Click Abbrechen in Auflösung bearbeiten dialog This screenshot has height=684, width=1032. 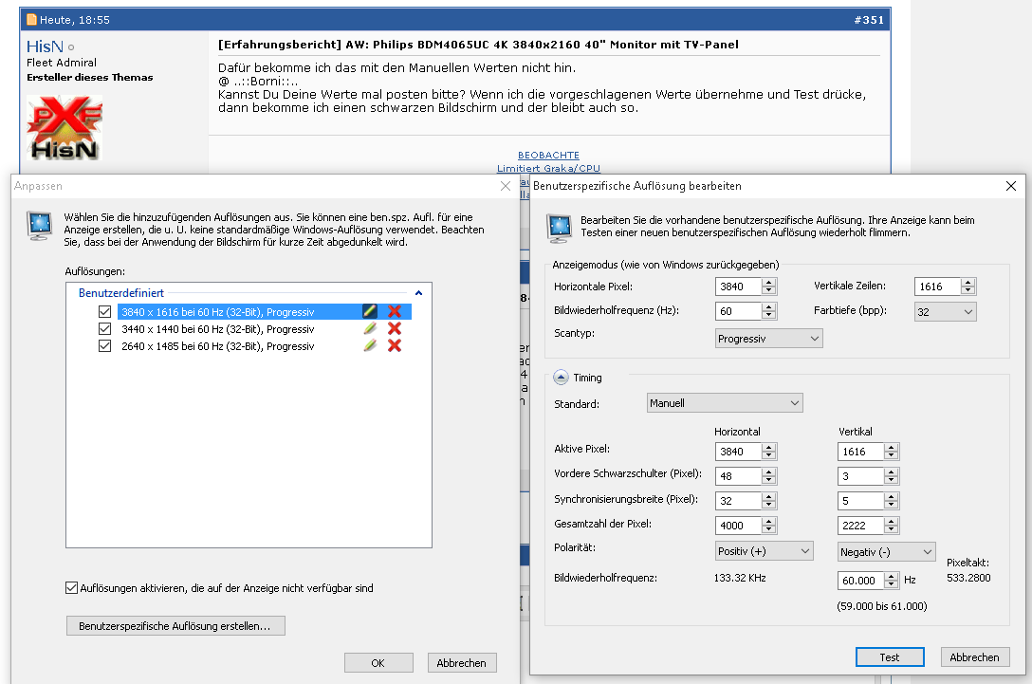[x=975, y=657]
